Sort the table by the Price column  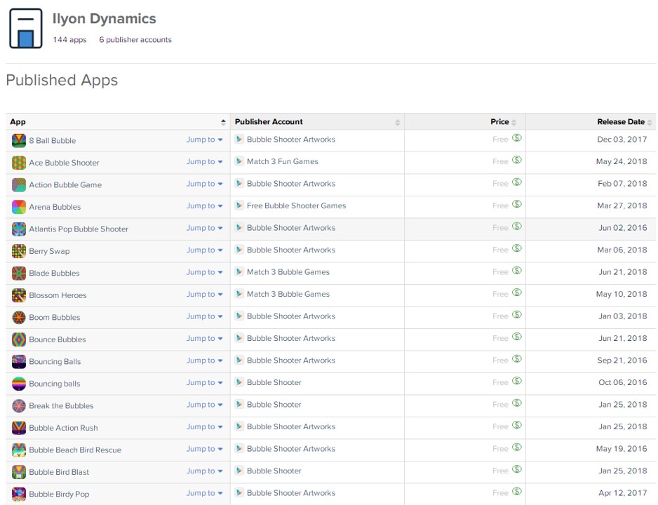point(499,122)
